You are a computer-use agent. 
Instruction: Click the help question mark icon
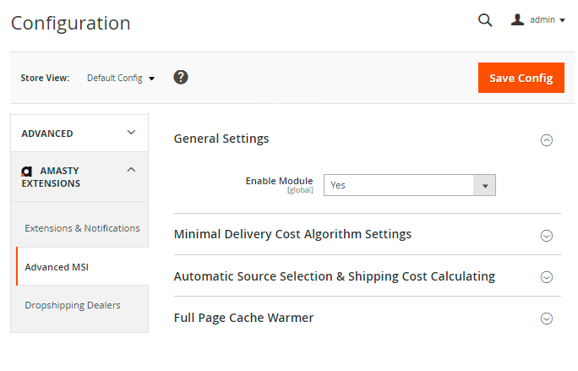point(181,77)
